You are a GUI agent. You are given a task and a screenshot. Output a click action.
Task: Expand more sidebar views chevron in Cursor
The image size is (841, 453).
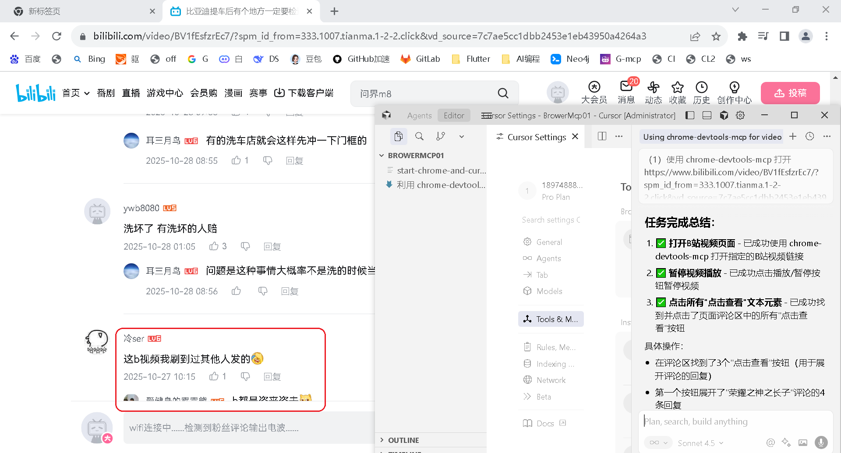462,137
